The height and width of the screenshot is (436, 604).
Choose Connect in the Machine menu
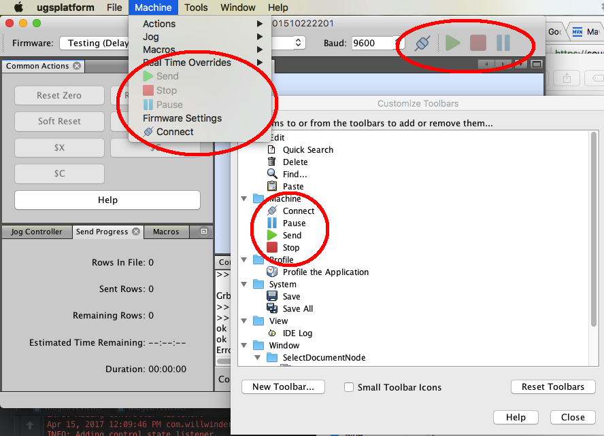[200, 132]
